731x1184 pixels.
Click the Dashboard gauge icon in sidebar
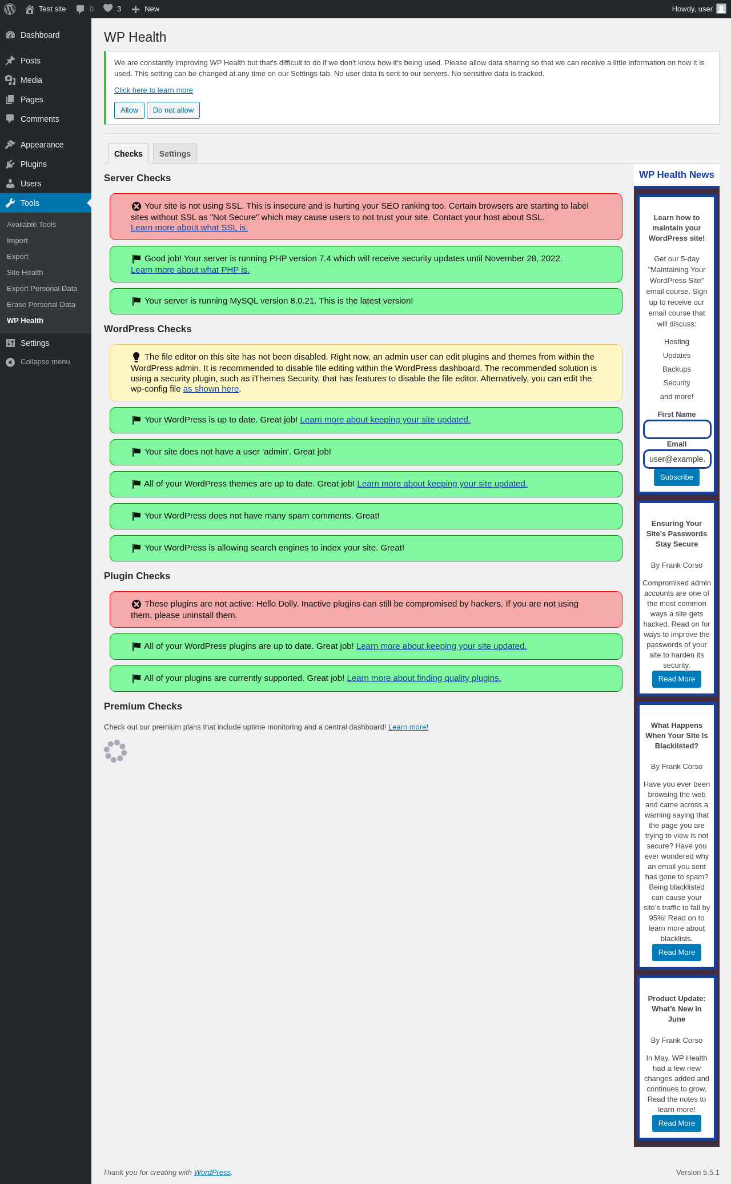pos(10,35)
